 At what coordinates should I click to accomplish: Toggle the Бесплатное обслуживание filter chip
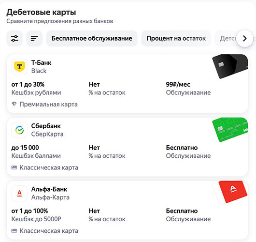(92, 38)
